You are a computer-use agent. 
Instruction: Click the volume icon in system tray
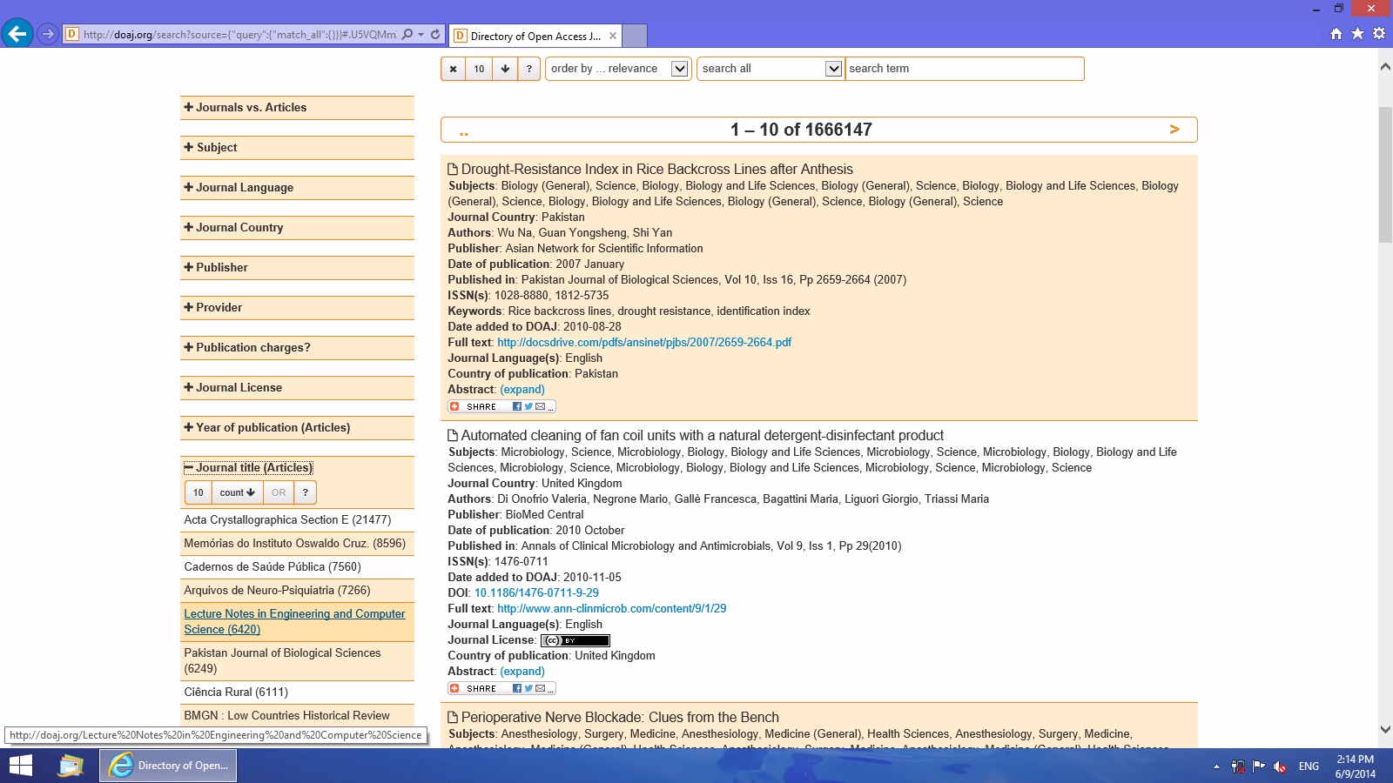tap(1280, 766)
